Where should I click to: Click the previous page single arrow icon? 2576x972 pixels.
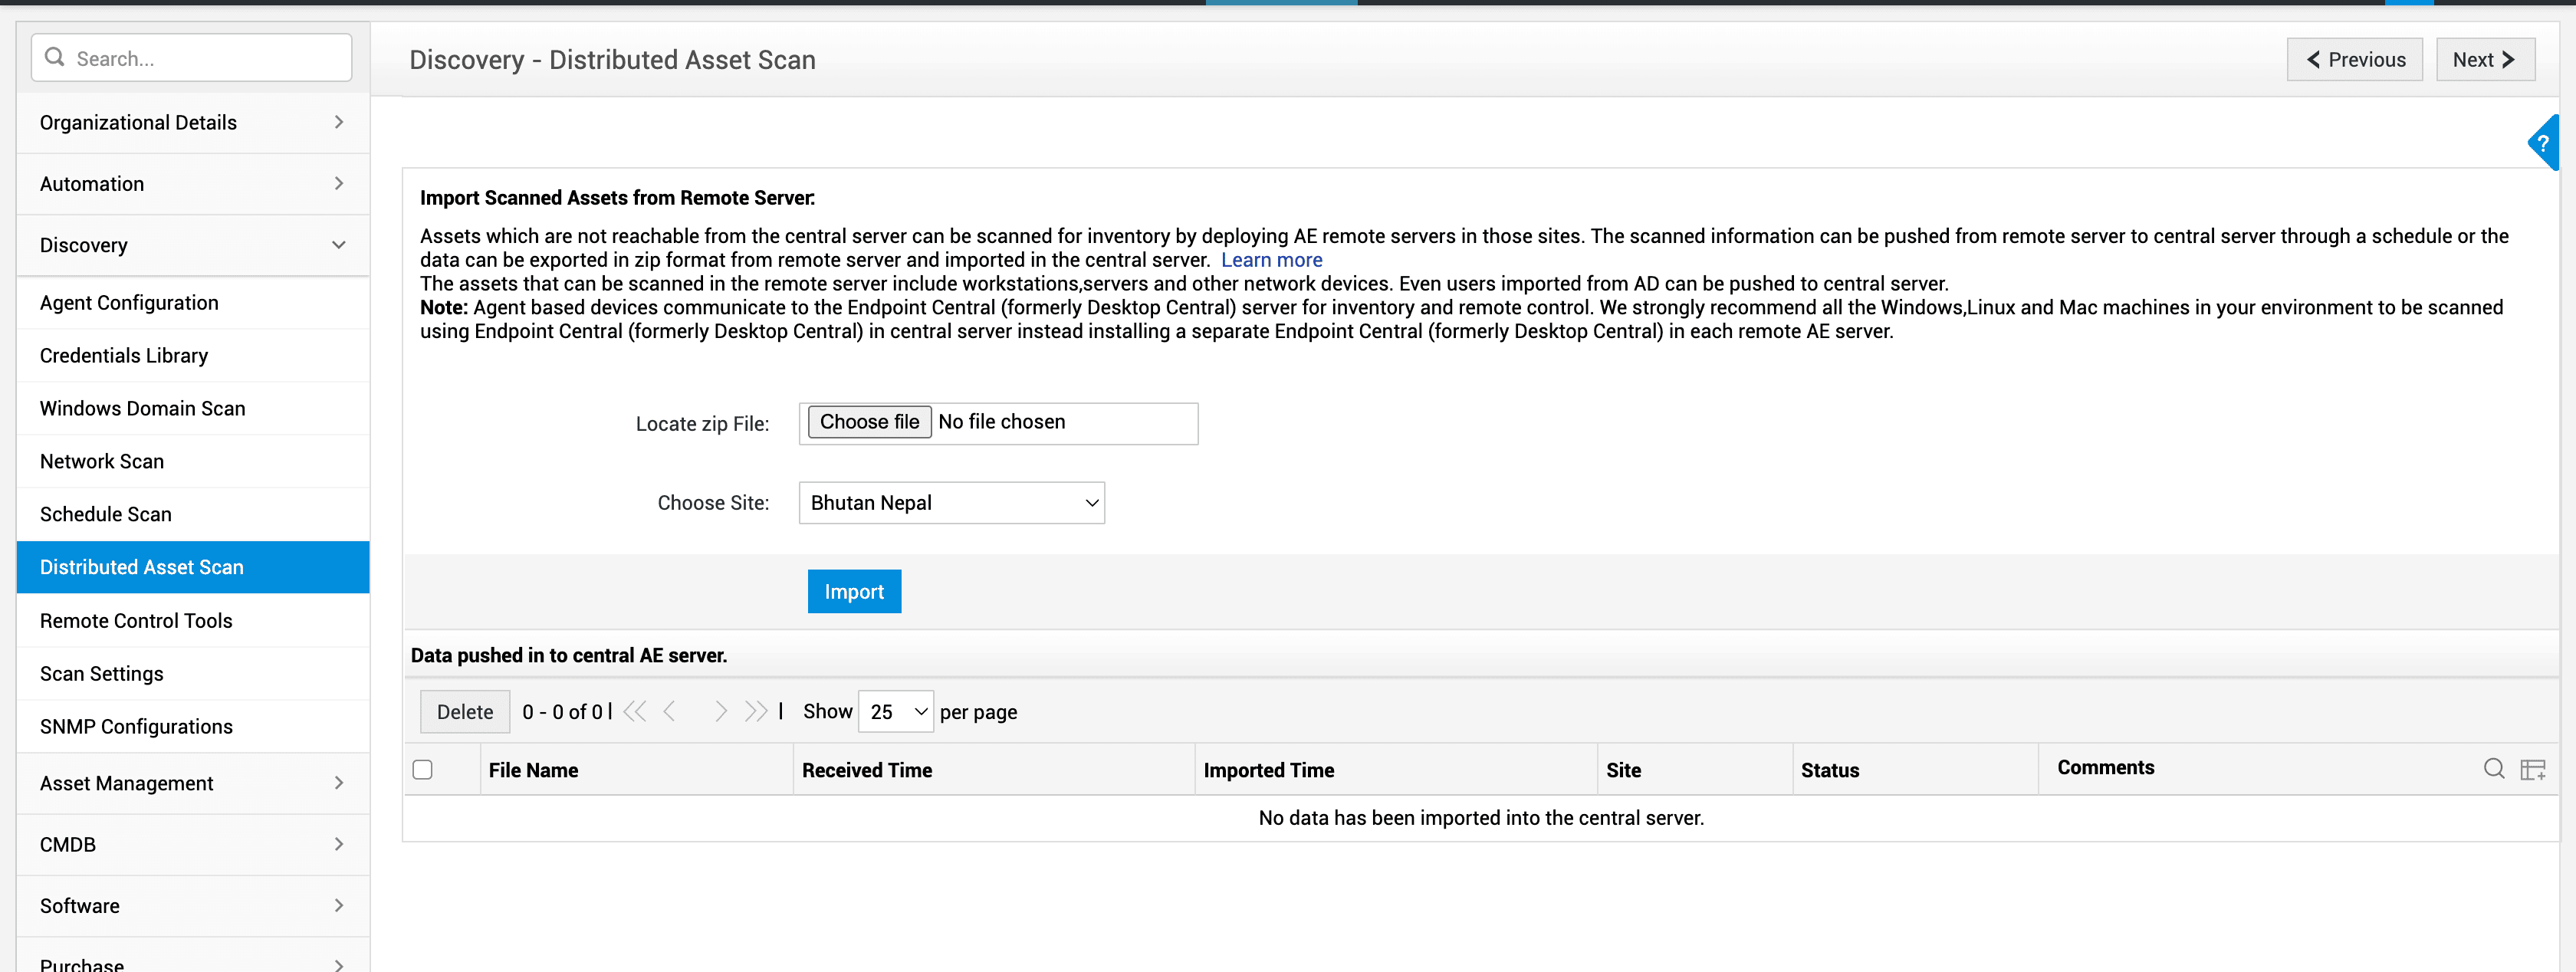(x=670, y=711)
